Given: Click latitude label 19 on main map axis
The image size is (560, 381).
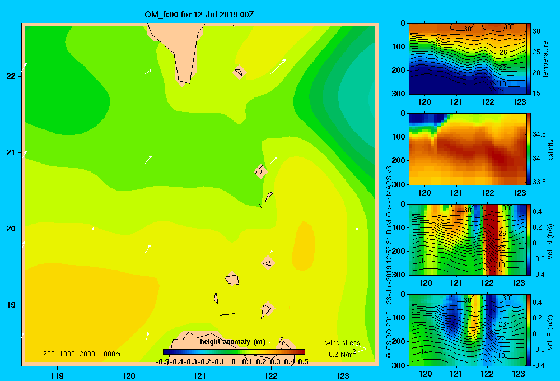Looking at the screenshot, I should 11,305.
